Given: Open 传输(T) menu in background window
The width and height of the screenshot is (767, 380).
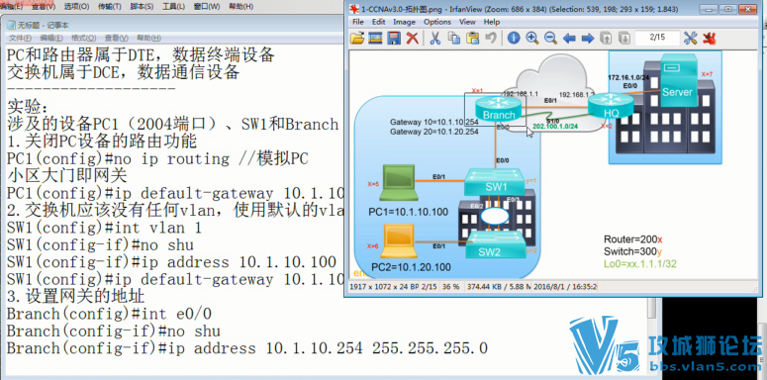Looking at the screenshot, I should pos(110,7).
